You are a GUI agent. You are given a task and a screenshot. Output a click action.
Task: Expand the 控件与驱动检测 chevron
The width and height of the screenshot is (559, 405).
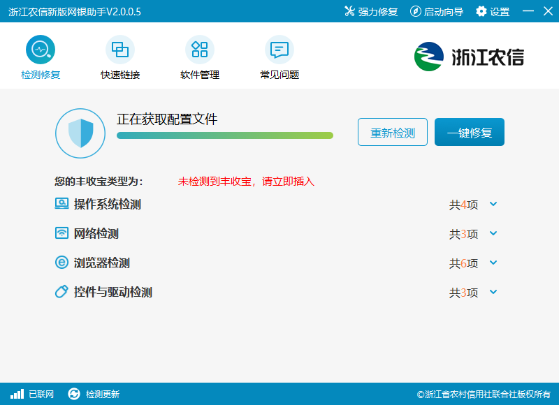[x=493, y=292]
